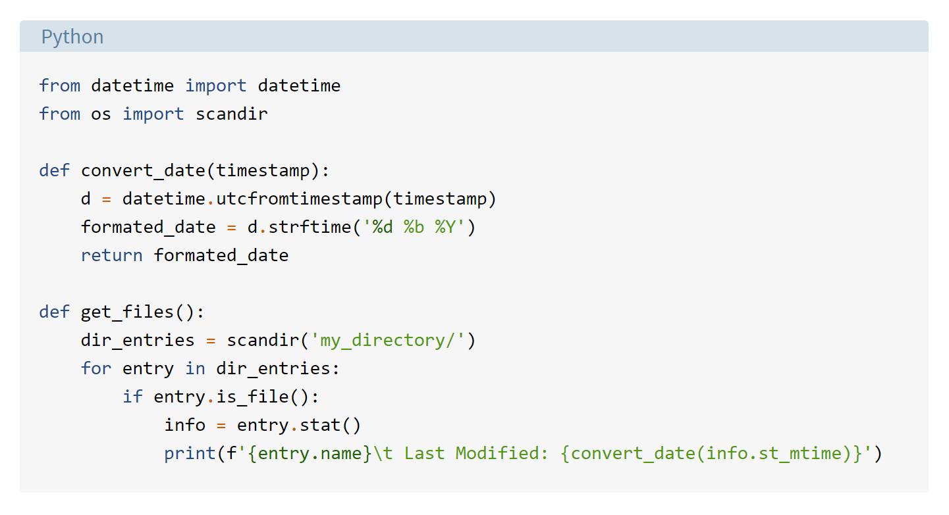Image resolution: width=949 pixels, height=515 pixels.
Task: Click the convert_date function definition name
Action: click(x=143, y=171)
